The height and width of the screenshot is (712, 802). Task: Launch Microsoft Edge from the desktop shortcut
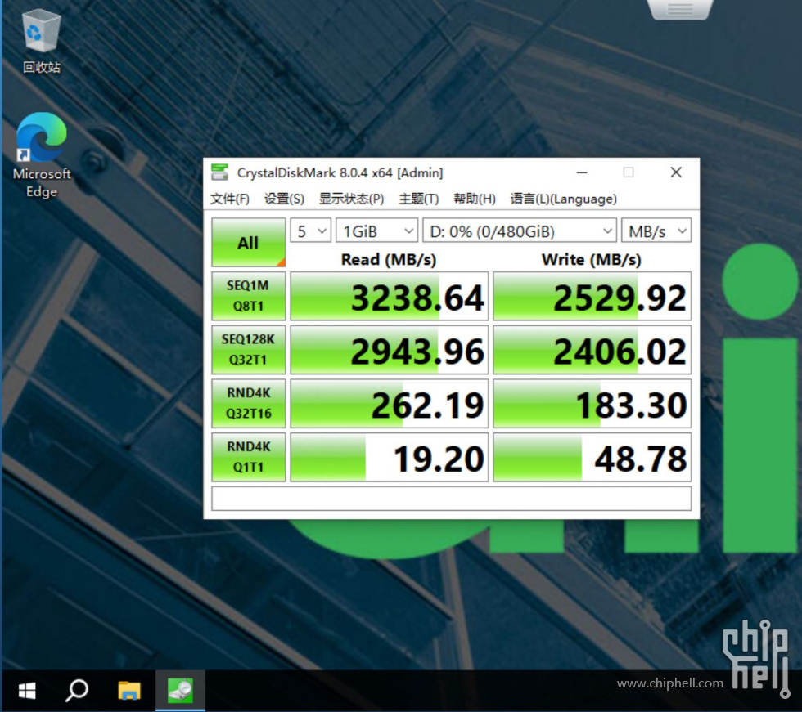pos(42,155)
